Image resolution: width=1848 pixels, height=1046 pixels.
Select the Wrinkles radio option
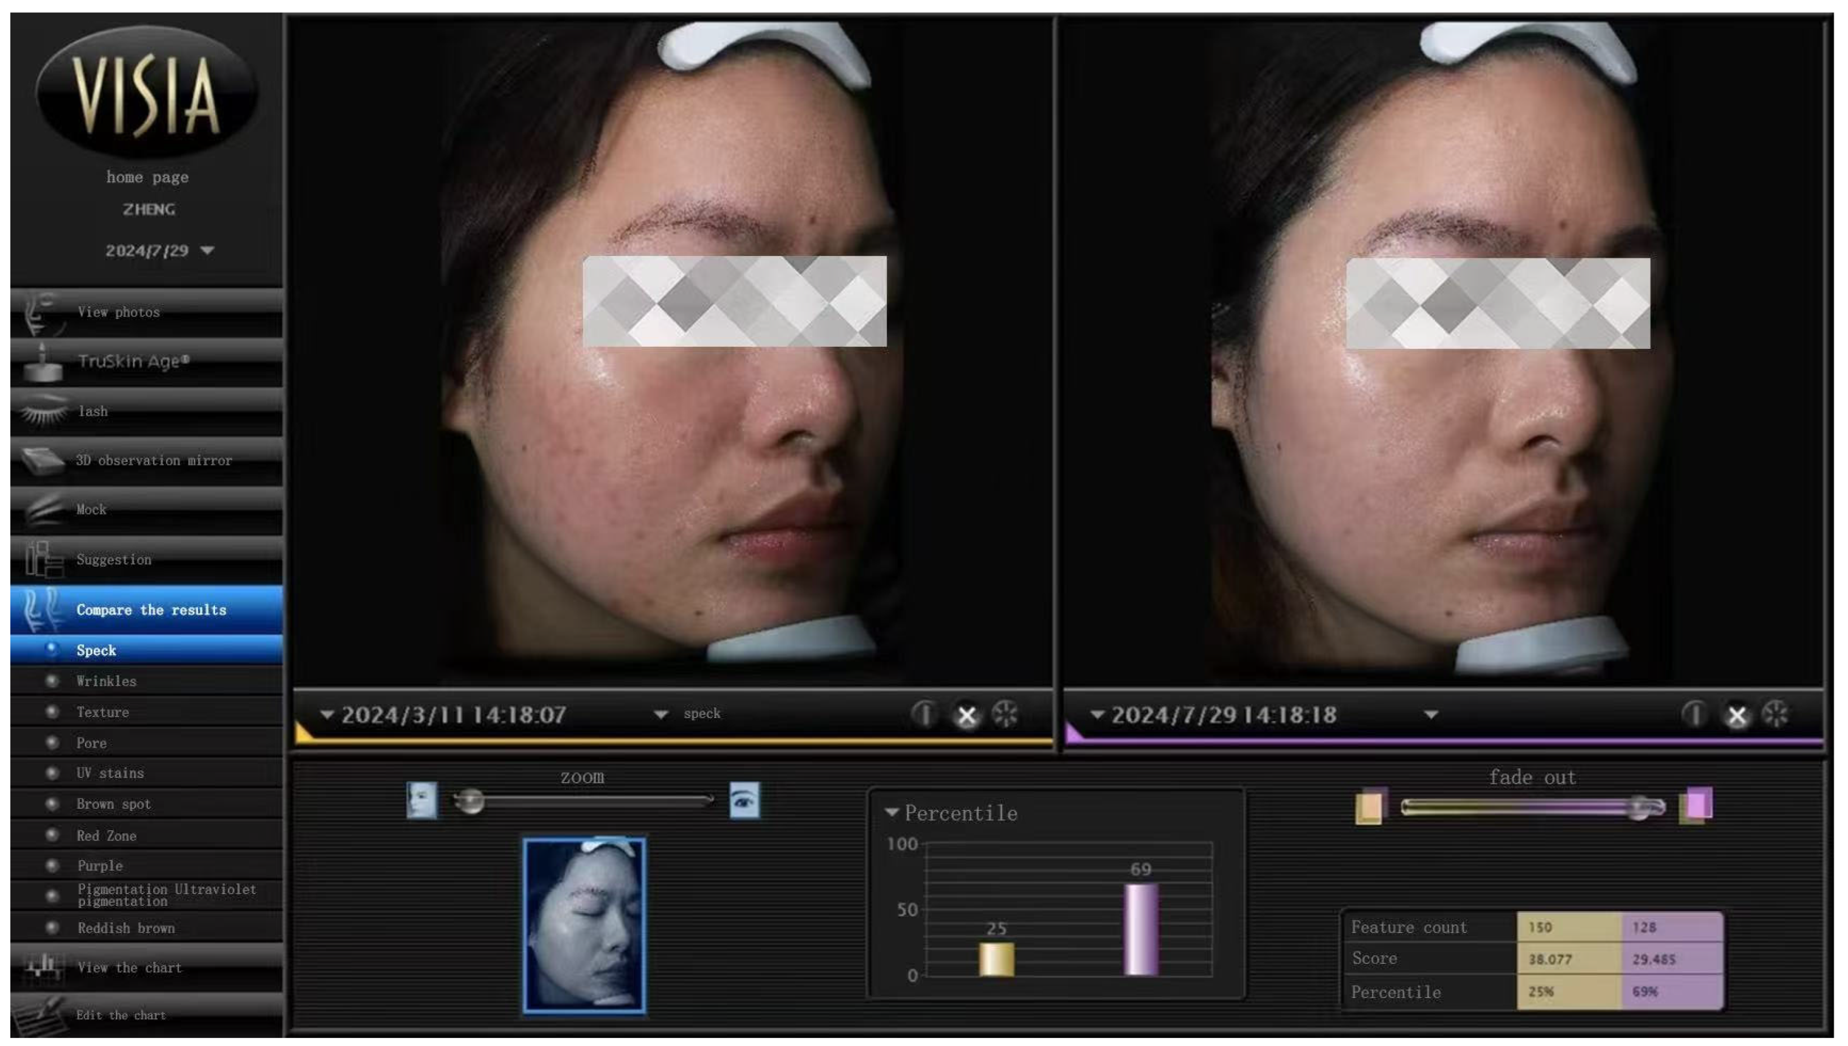tap(52, 680)
